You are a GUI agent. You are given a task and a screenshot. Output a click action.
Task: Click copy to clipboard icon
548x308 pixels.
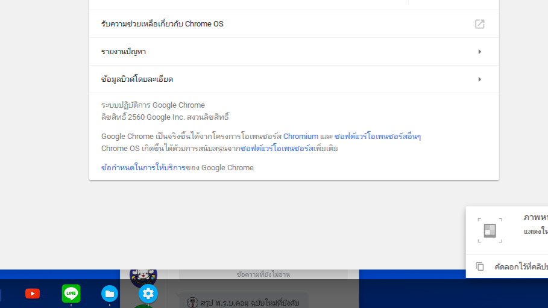tap(480, 266)
